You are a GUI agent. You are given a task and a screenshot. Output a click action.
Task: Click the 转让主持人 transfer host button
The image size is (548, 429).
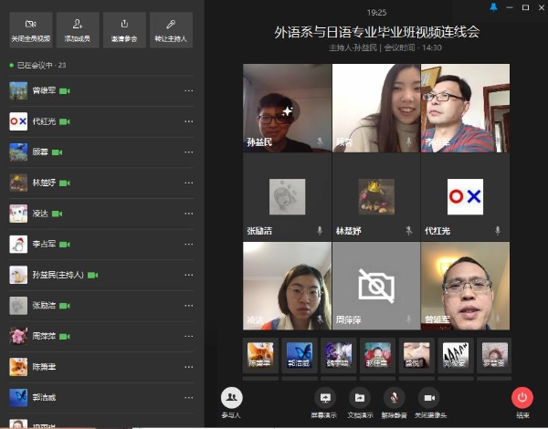tap(171, 29)
